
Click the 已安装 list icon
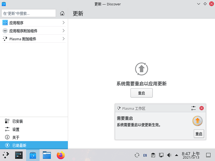pos(7,121)
